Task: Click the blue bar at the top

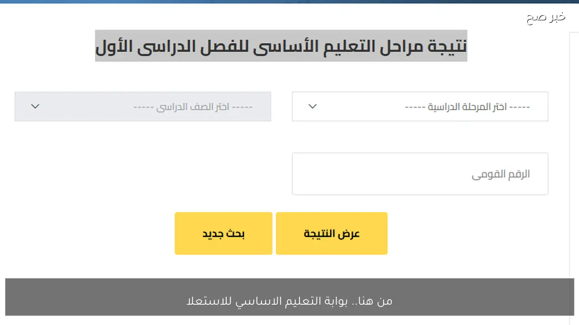Action: [289, 1]
